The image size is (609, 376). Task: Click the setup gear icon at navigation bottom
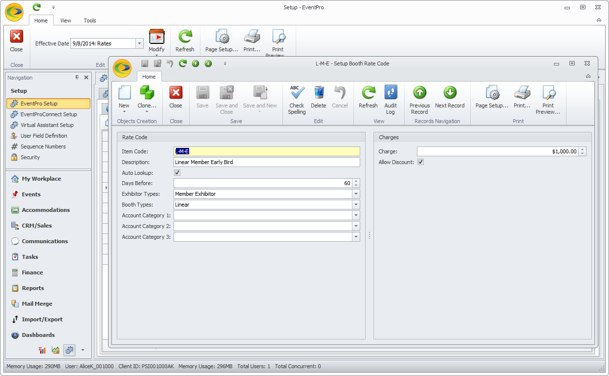tap(69, 350)
